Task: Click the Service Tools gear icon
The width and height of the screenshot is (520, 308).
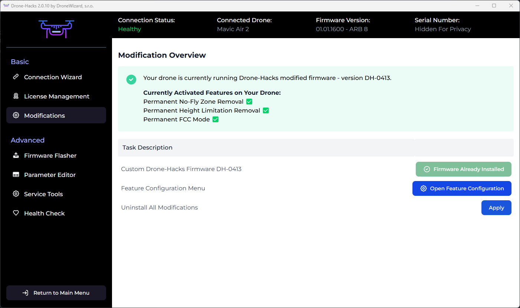Action: pos(16,194)
